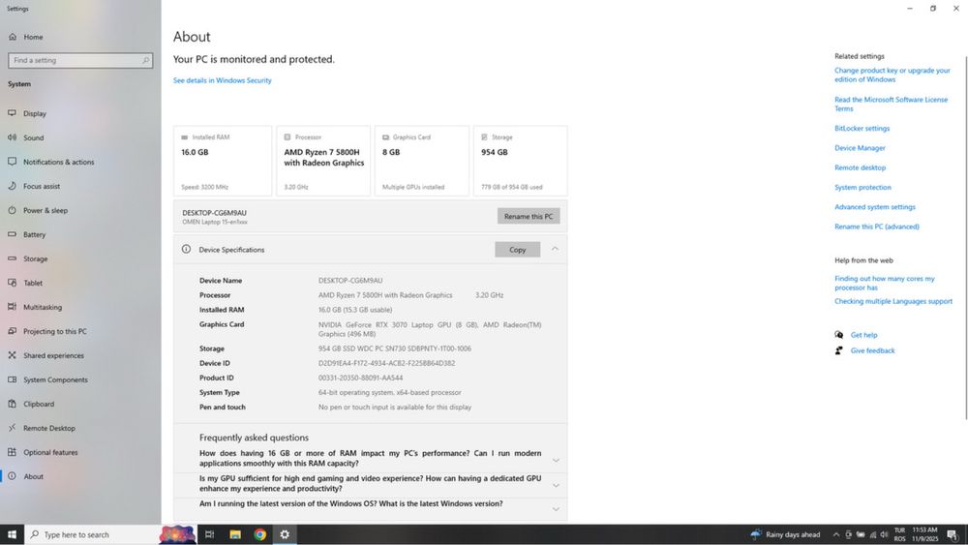Screen dimensions: 968x545
Task: Open File Explorer from the taskbar
Action: point(235,534)
